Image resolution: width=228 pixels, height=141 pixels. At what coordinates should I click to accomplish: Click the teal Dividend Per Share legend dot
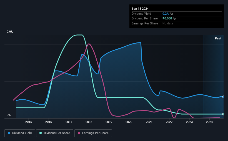(x=41, y=133)
